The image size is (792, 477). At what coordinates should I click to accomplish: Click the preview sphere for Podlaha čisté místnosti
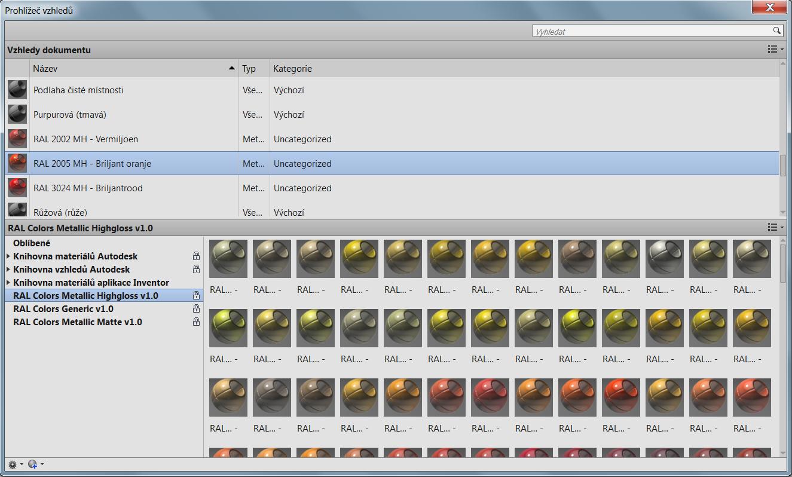point(17,90)
